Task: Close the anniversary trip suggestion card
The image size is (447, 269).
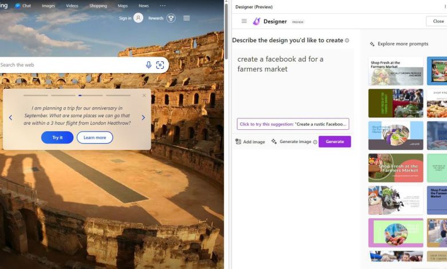Action: (x=144, y=96)
